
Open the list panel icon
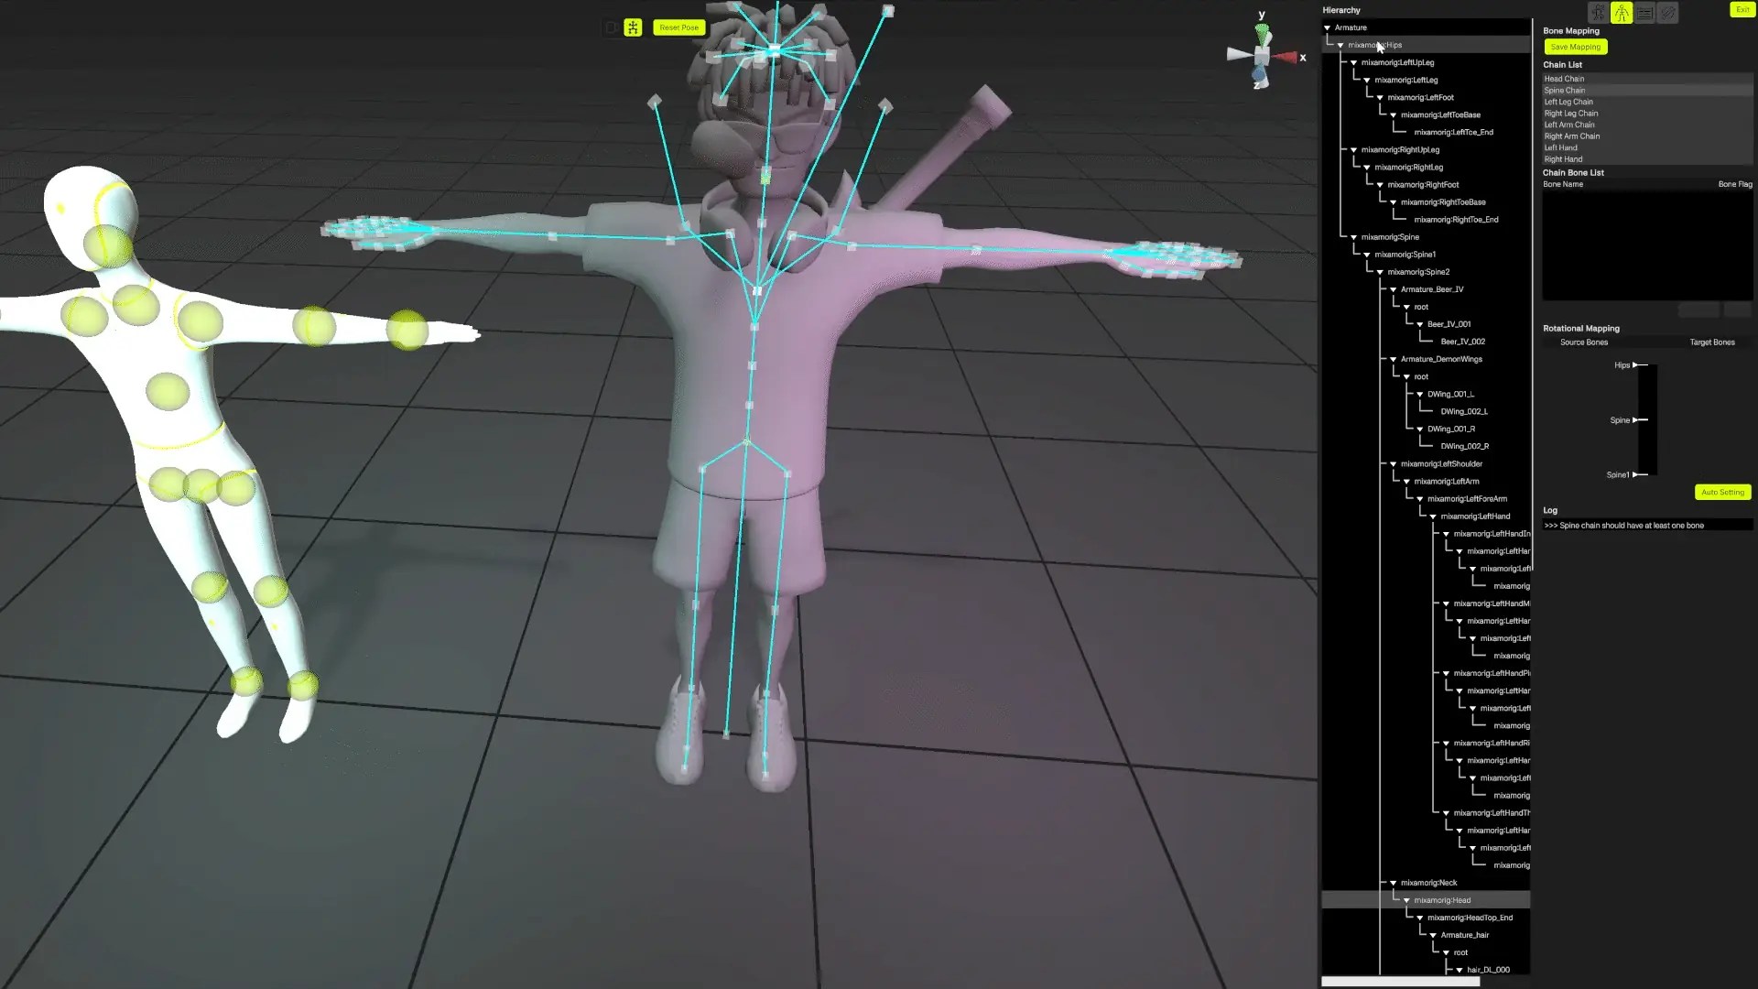coord(1645,13)
